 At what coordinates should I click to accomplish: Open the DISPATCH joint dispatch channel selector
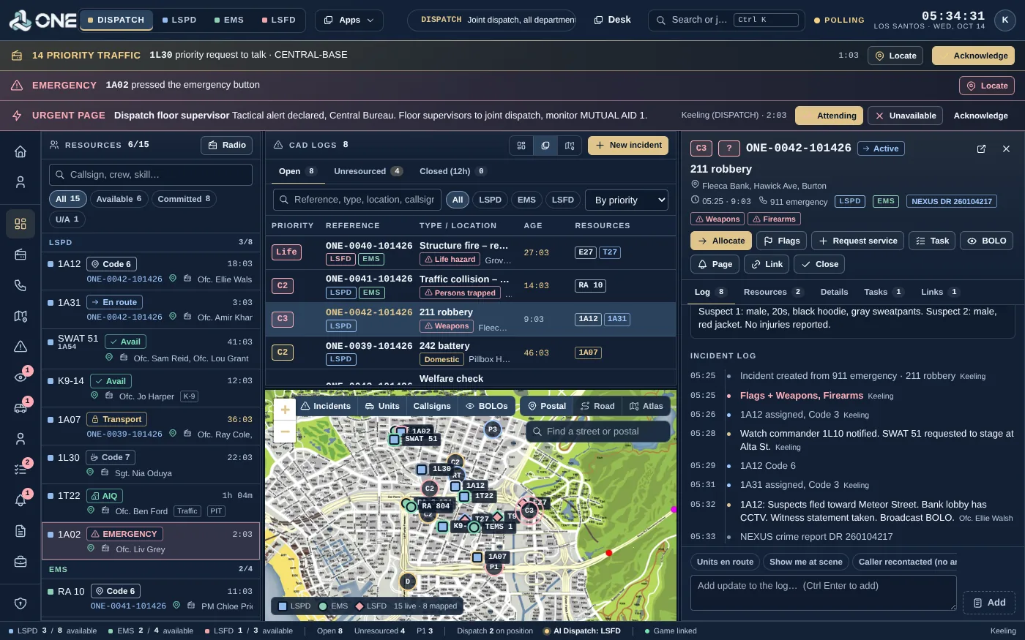[x=492, y=20]
